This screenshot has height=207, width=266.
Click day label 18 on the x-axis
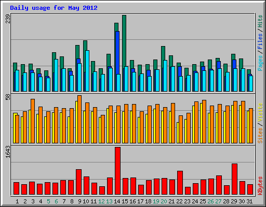[x=148, y=201]
